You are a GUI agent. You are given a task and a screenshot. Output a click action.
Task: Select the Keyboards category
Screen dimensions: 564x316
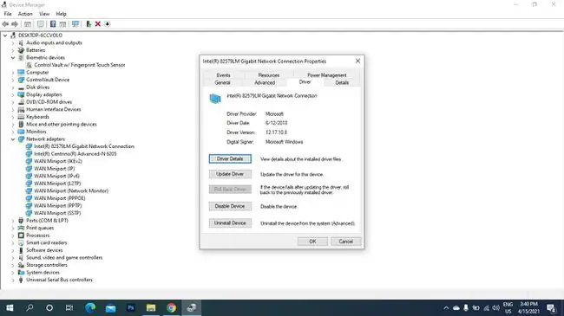click(37, 117)
